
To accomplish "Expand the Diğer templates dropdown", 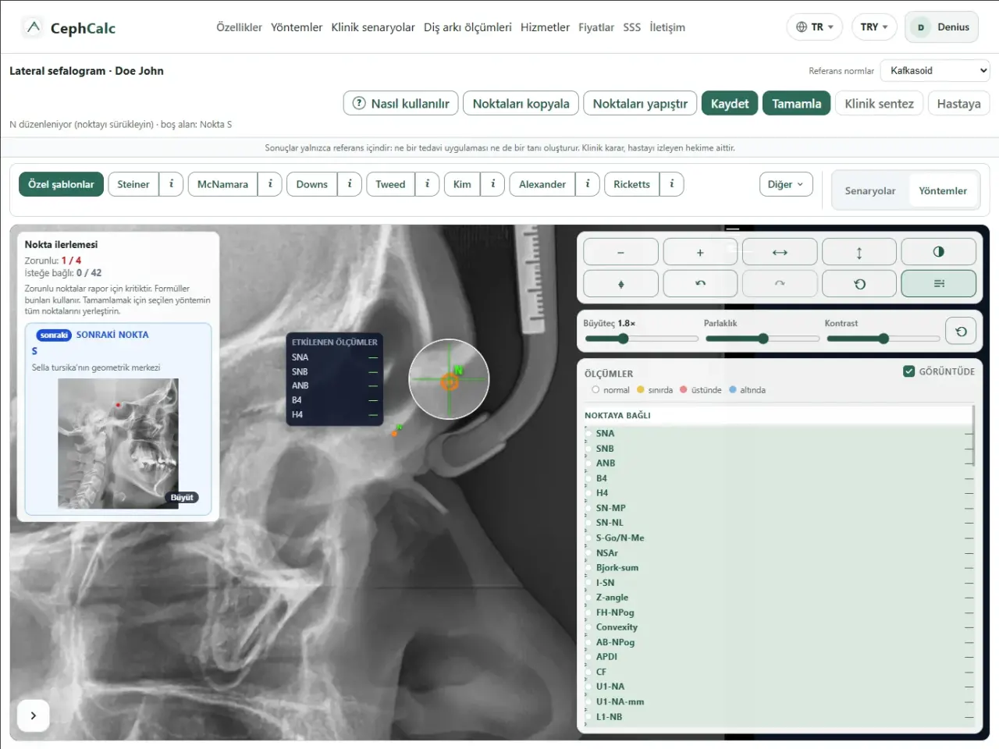I will point(786,184).
